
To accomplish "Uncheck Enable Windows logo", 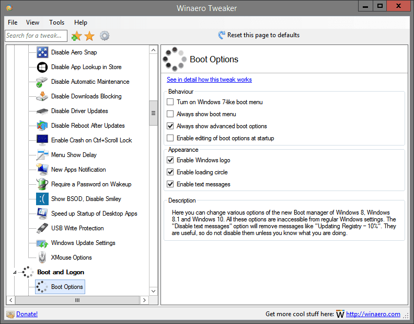I will [170, 160].
